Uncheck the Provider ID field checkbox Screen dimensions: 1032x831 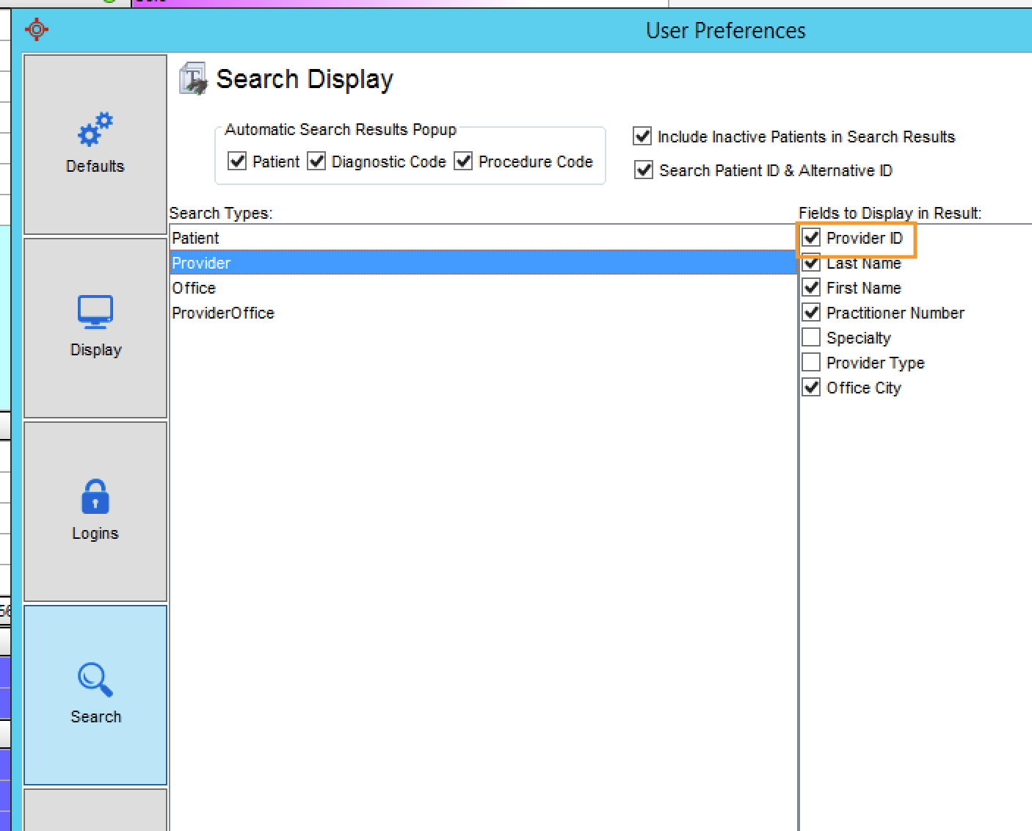pos(811,238)
